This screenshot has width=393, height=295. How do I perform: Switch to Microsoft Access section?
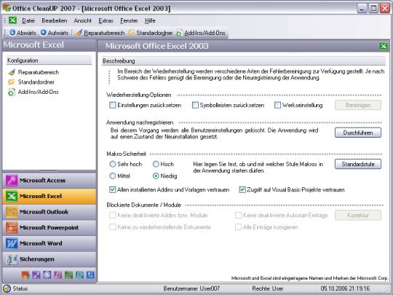[x=49, y=181]
